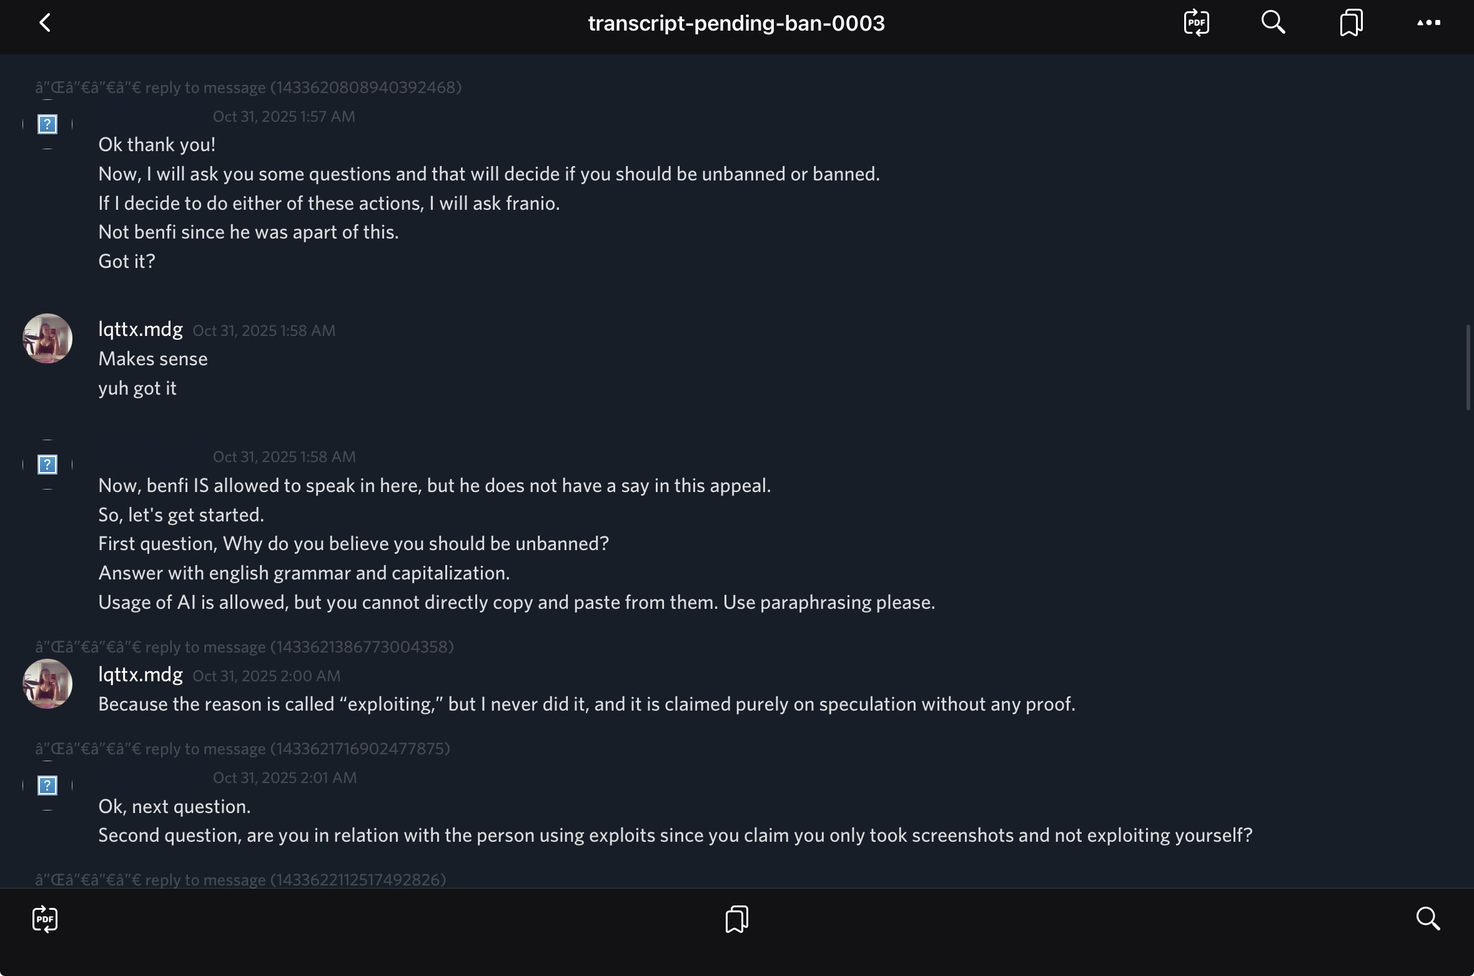Image resolution: width=1474 pixels, height=976 pixels.
Task: Click lqttx.mdg avatar beside "Makes sense"
Action: (x=47, y=338)
